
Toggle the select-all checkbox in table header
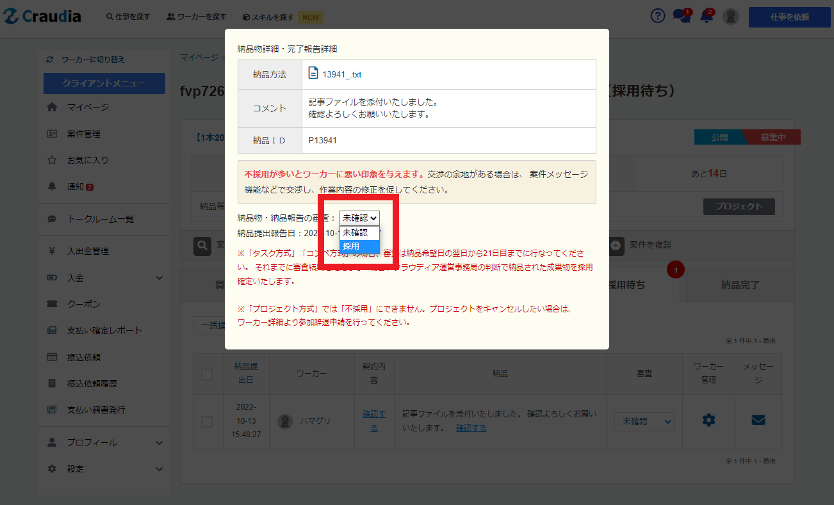207,374
